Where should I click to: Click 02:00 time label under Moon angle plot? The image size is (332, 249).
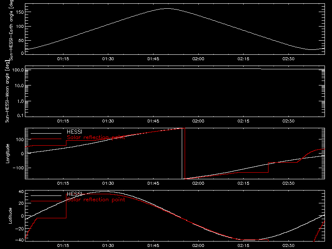click(x=198, y=121)
